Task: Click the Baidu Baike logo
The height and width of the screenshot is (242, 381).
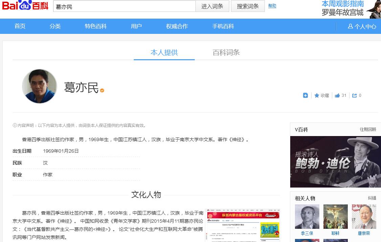Action: [x=25, y=6]
